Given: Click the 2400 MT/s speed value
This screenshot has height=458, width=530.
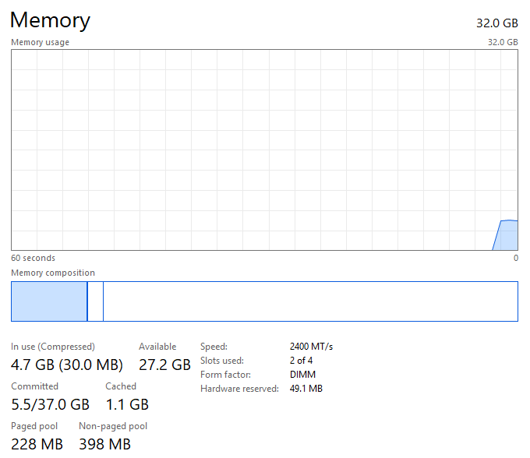Looking at the screenshot, I should [x=311, y=347].
